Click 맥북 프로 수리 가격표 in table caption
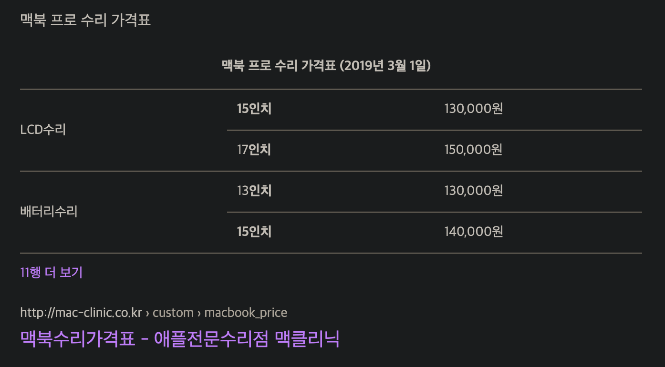Image resolution: width=665 pixels, height=367 pixels. pyautogui.click(x=279, y=65)
